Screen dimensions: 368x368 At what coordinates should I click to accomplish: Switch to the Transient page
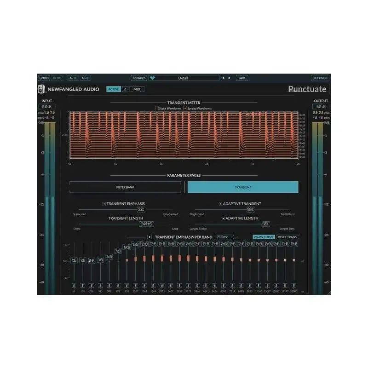pos(243,187)
